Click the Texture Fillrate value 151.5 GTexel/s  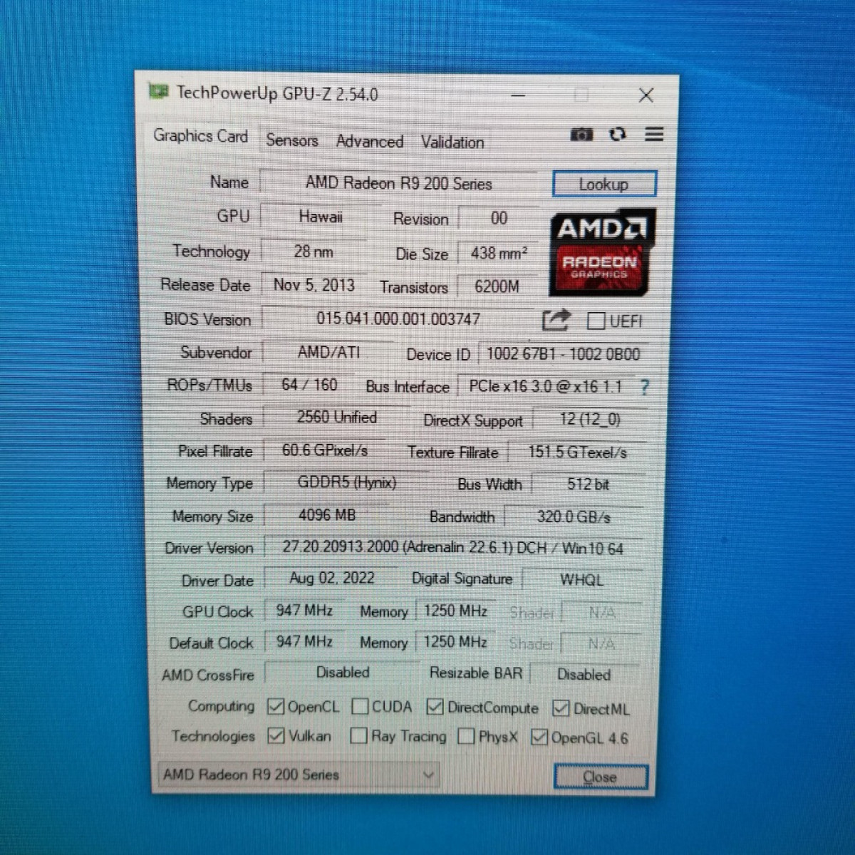pyautogui.click(x=578, y=452)
